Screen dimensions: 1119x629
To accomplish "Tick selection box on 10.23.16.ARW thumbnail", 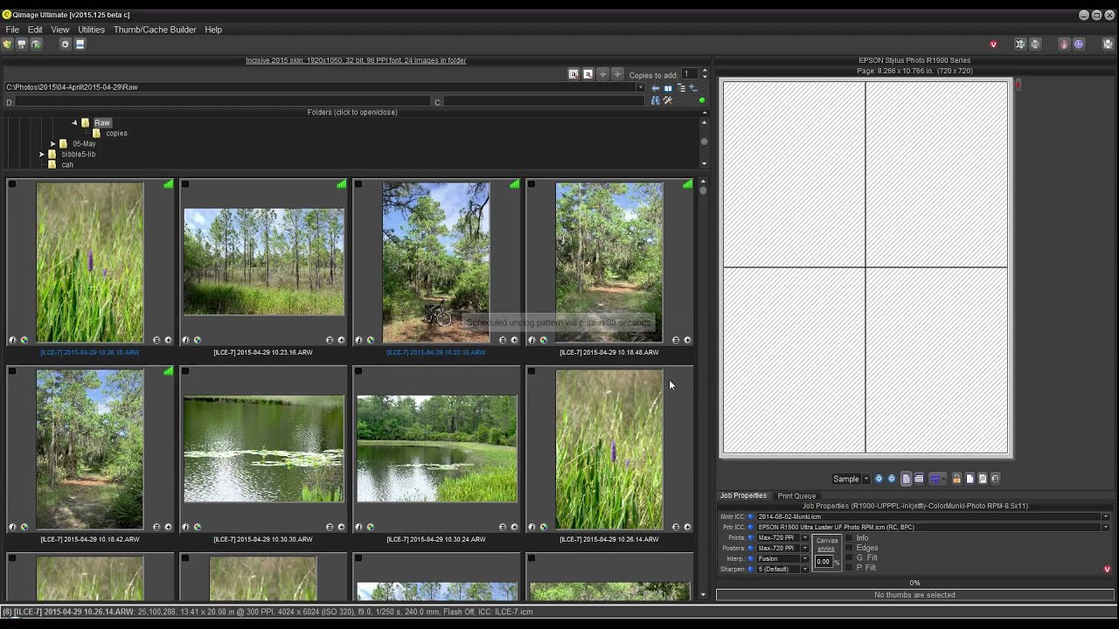I will (x=185, y=184).
